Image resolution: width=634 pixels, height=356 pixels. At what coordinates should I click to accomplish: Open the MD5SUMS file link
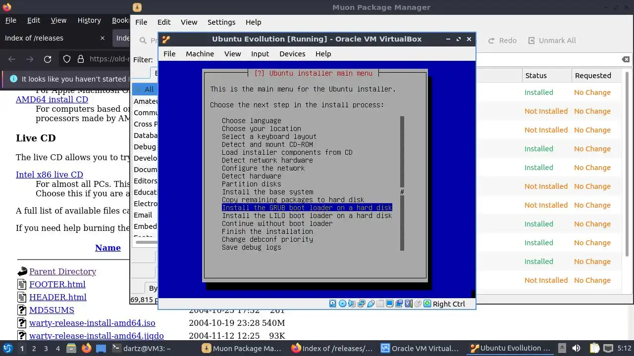pos(52,310)
